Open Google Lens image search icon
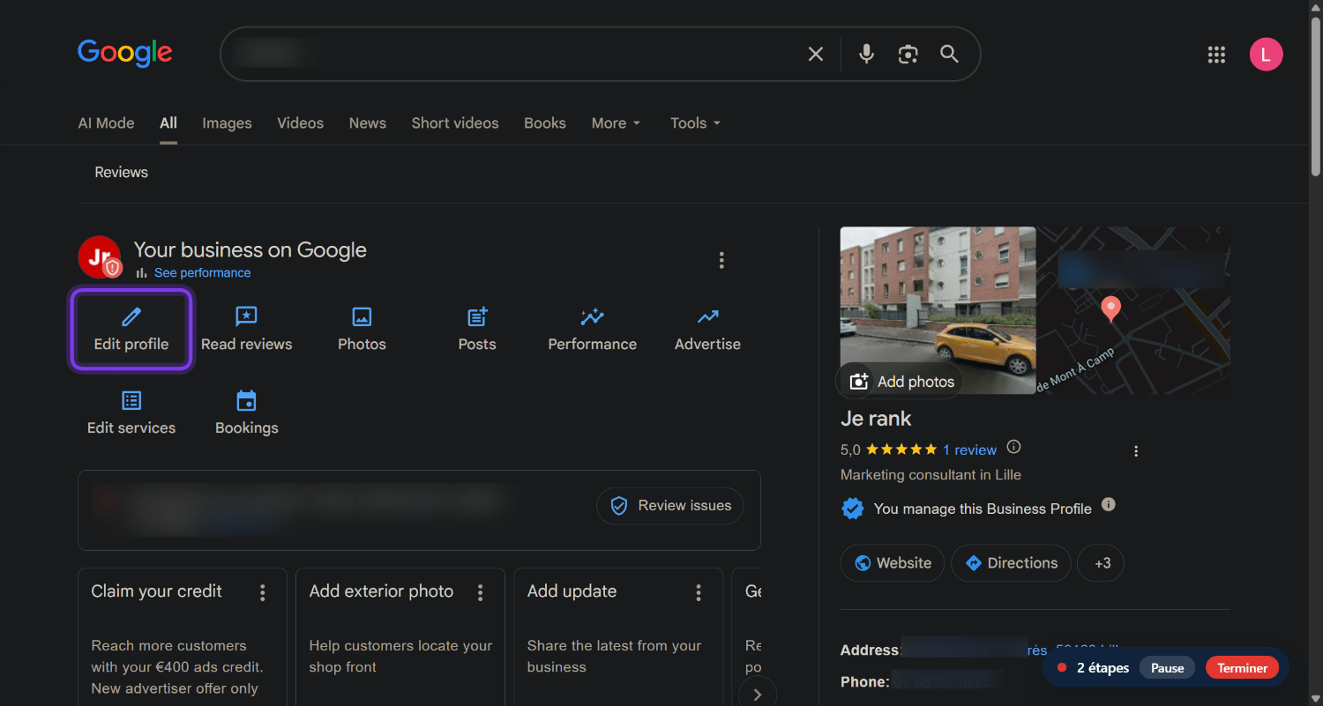The width and height of the screenshot is (1323, 706). coord(908,55)
